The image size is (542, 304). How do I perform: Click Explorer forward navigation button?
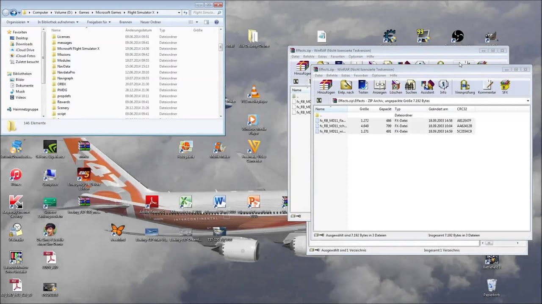14,13
